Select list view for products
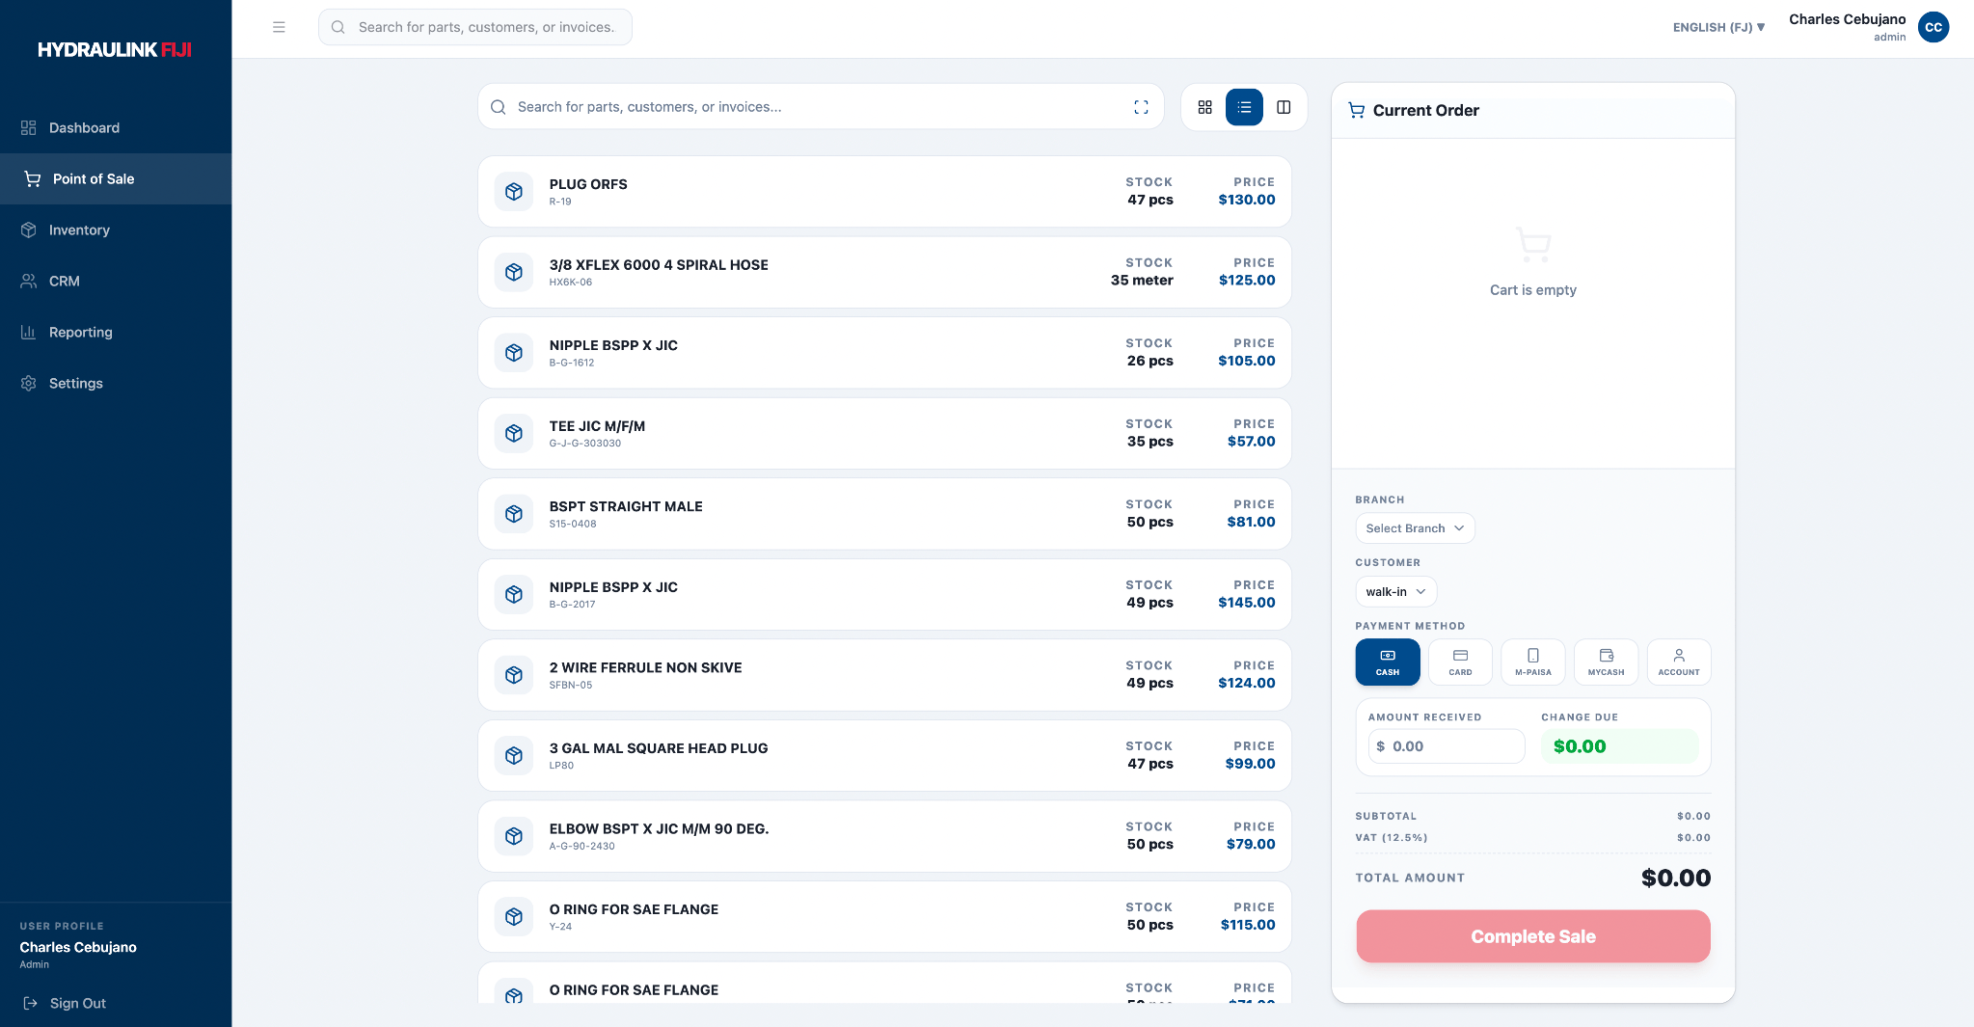The image size is (1974, 1027). 1245,107
